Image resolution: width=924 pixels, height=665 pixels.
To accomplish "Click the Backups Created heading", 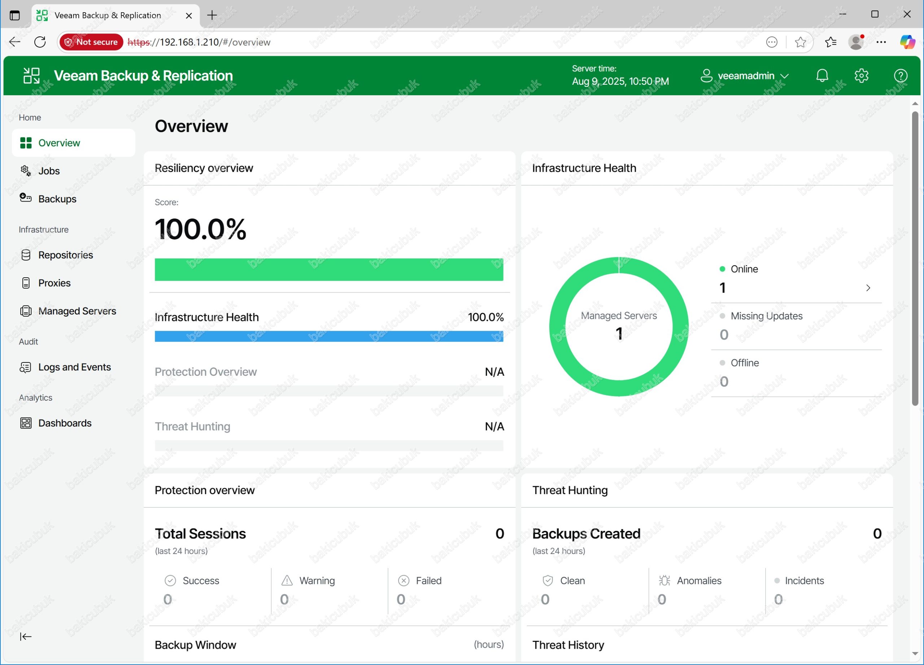I will tap(586, 533).
